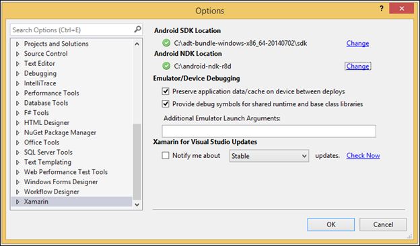Select SQL Server Tools category

point(48,152)
